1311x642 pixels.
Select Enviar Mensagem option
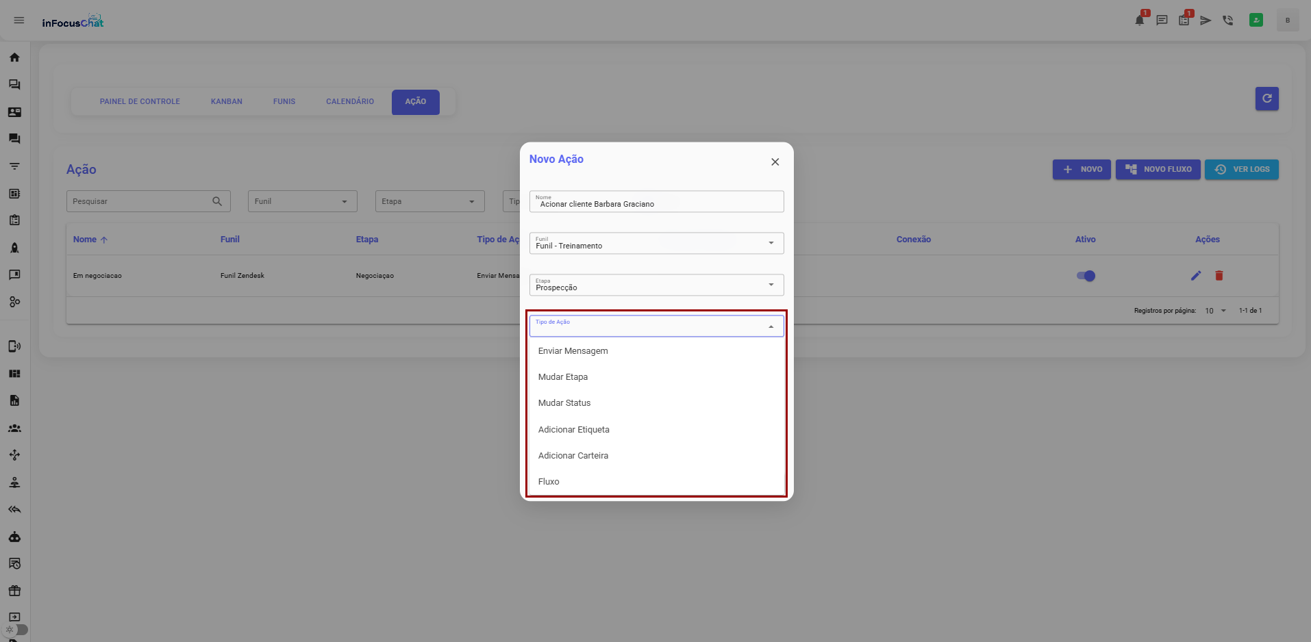(x=573, y=351)
